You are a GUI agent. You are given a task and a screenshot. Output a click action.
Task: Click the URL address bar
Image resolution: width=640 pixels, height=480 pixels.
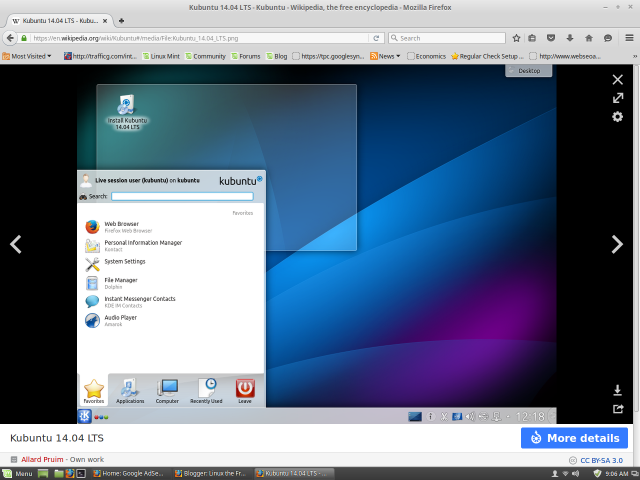tap(200, 38)
